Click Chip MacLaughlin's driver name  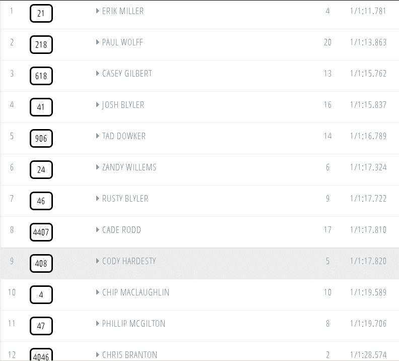[x=136, y=292]
